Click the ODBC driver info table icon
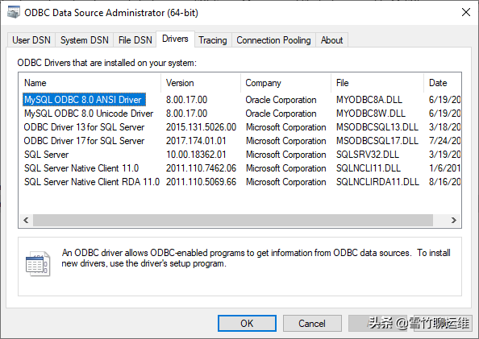The height and width of the screenshot is (339, 479). coord(38,264)
